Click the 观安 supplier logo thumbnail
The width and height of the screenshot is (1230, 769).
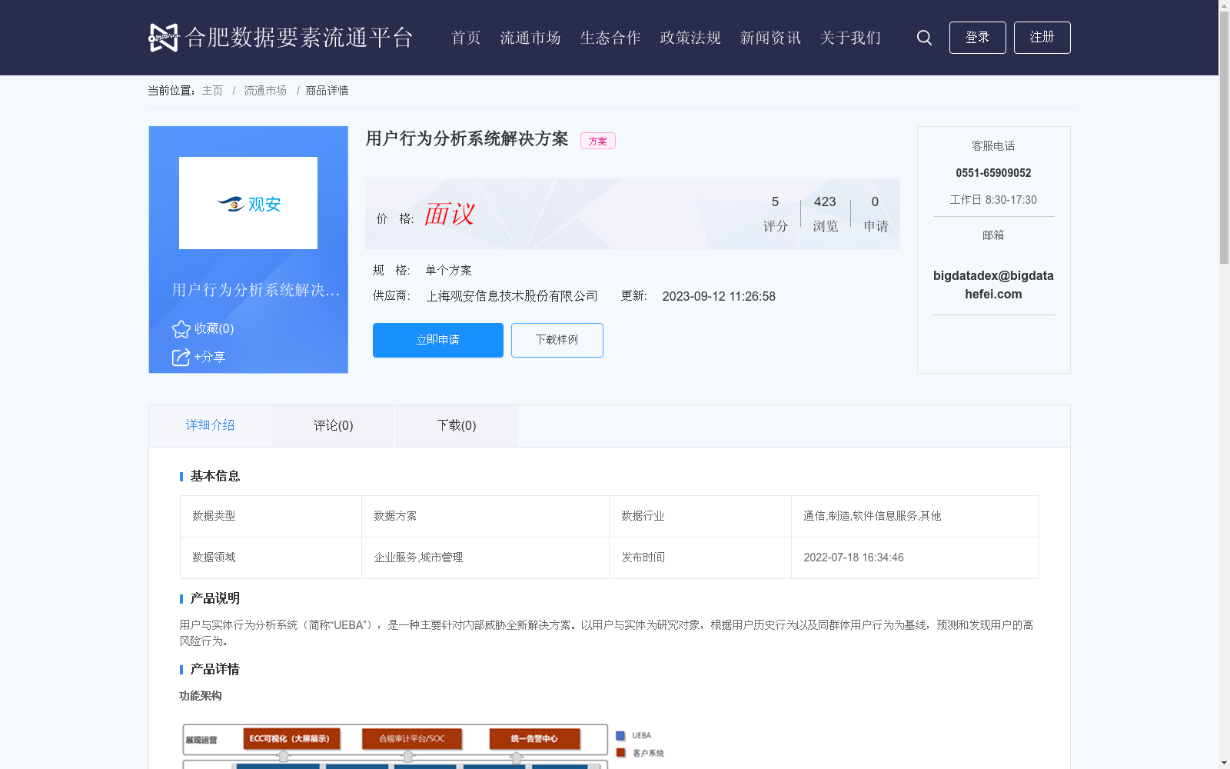[248, 203]
